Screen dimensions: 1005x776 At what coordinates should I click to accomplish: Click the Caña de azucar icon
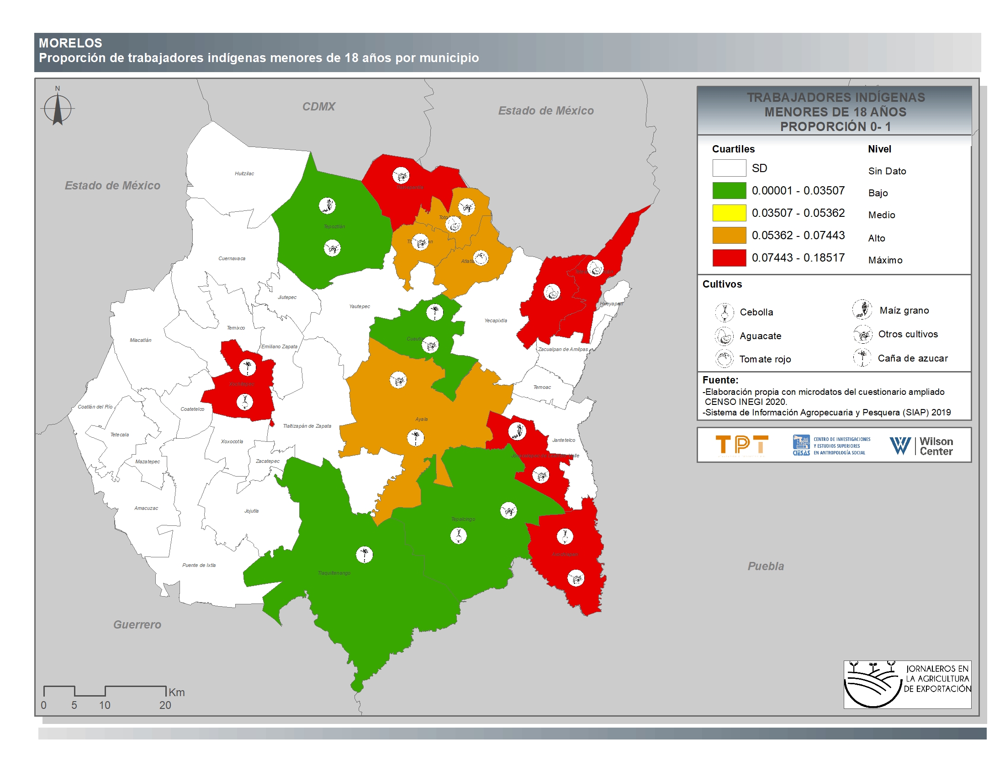[x=862, y=358]
